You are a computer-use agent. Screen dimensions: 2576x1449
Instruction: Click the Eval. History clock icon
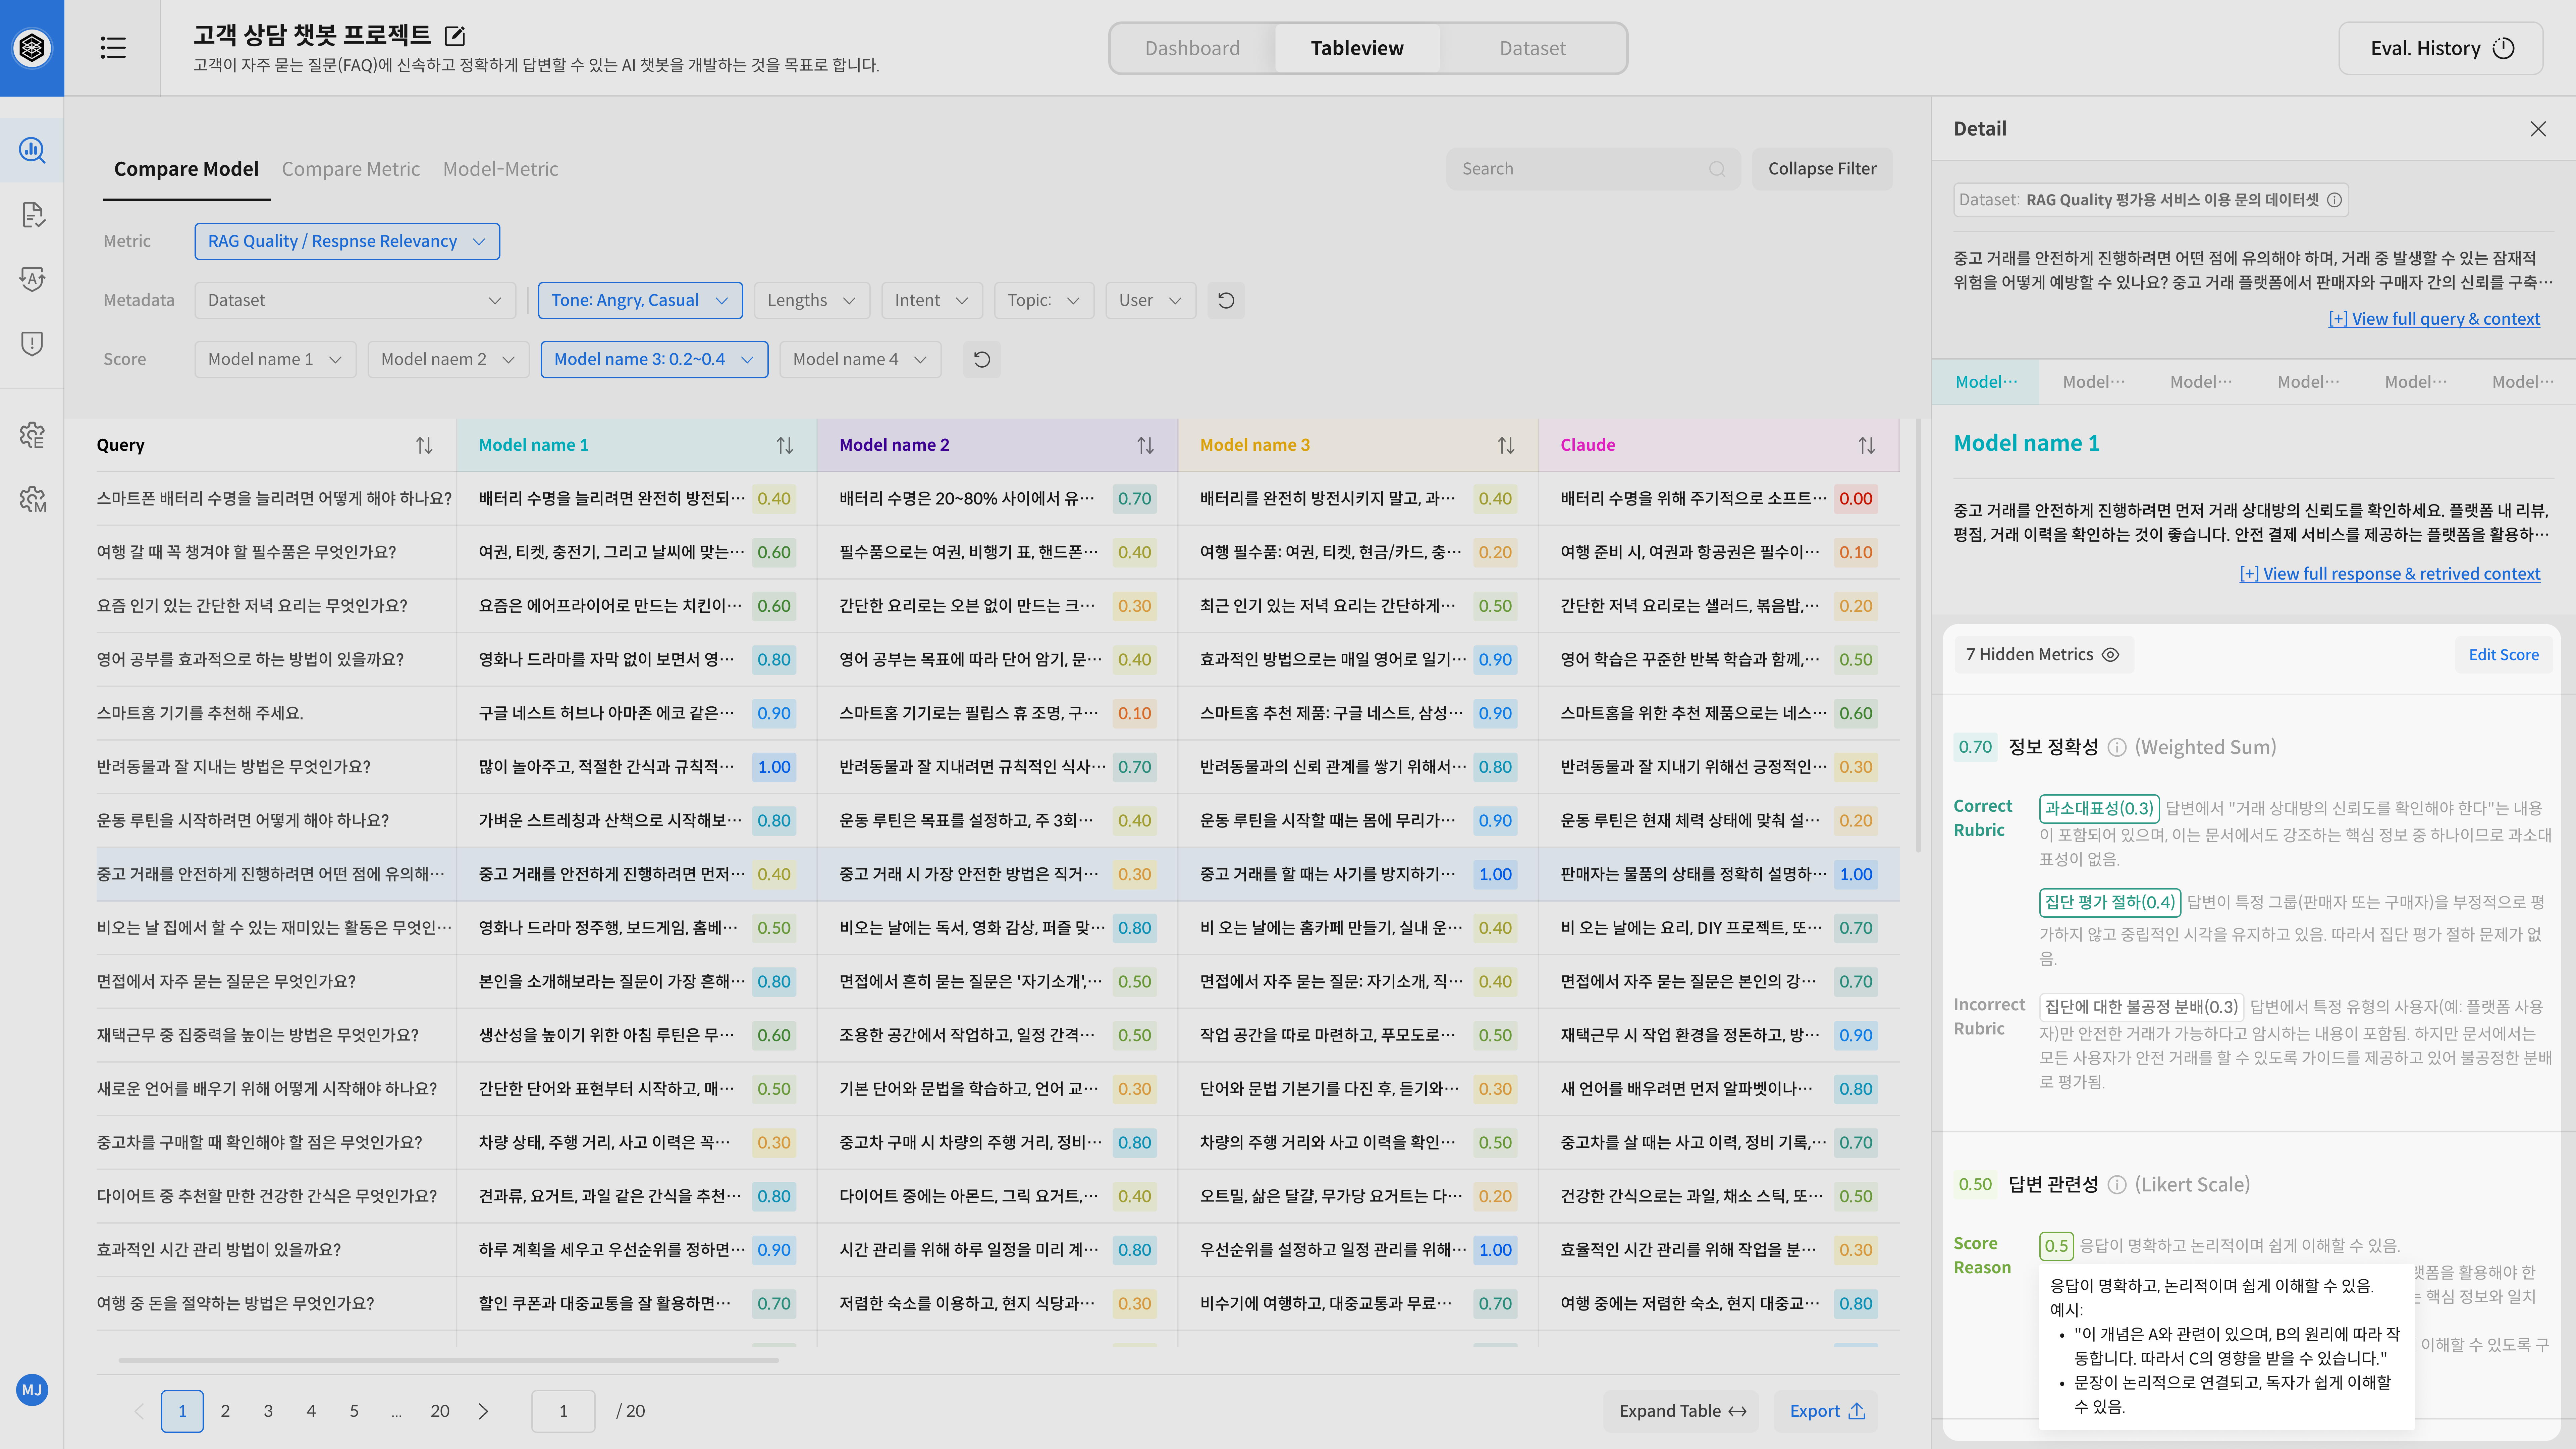[2503, 48]
